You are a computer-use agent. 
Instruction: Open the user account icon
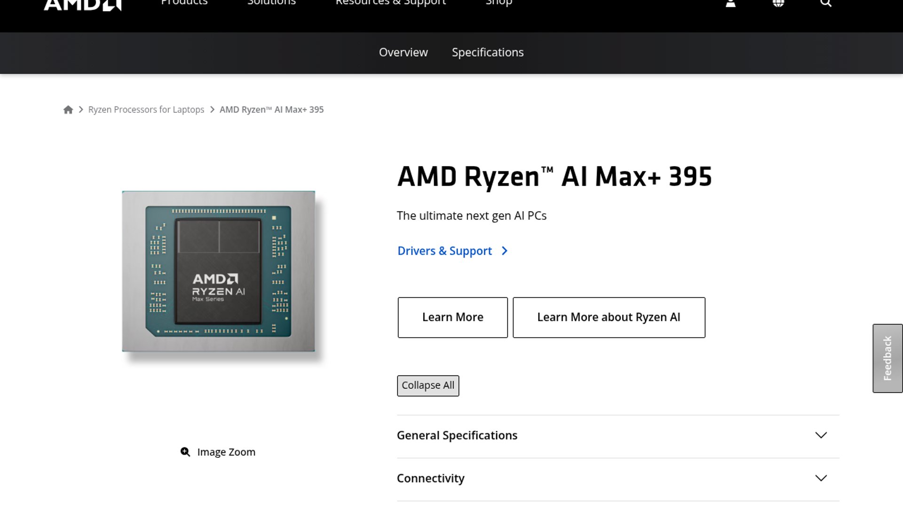tap(730, 4)
